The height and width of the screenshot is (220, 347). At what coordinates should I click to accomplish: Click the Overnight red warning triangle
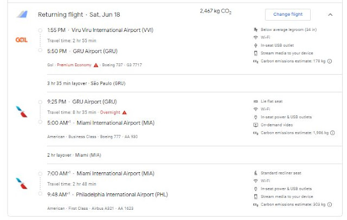click(x=124, y=112)
